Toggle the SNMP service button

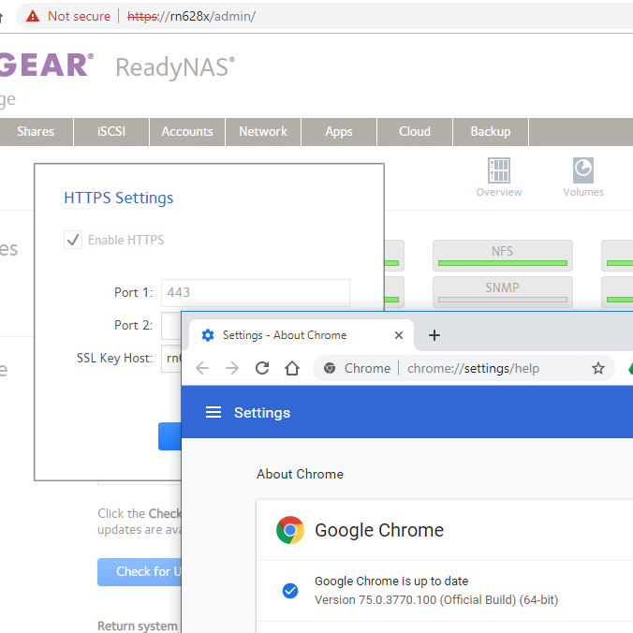(x=502, y=292)
